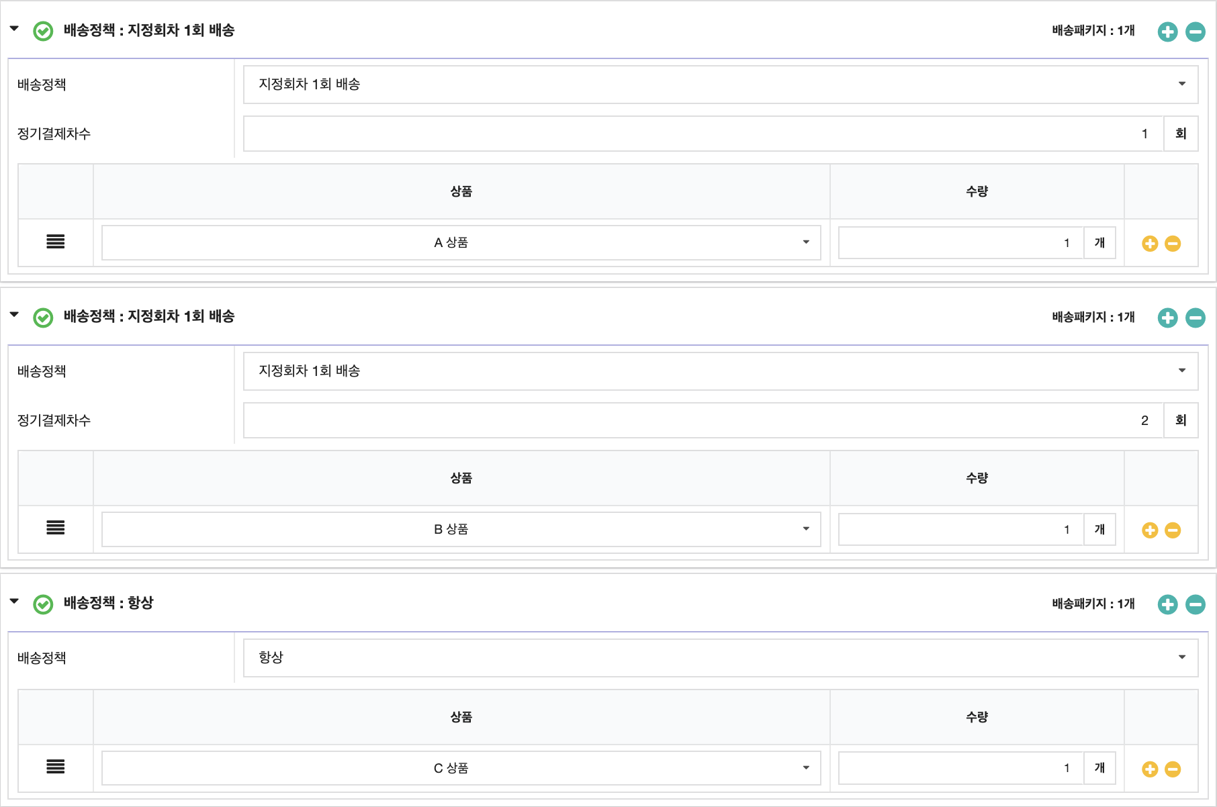Click drag handle icon of C 상품 row
Image resolution: width=1217 pixels, height=807 pixels.
pyautogui.click(x=56, y=767)
